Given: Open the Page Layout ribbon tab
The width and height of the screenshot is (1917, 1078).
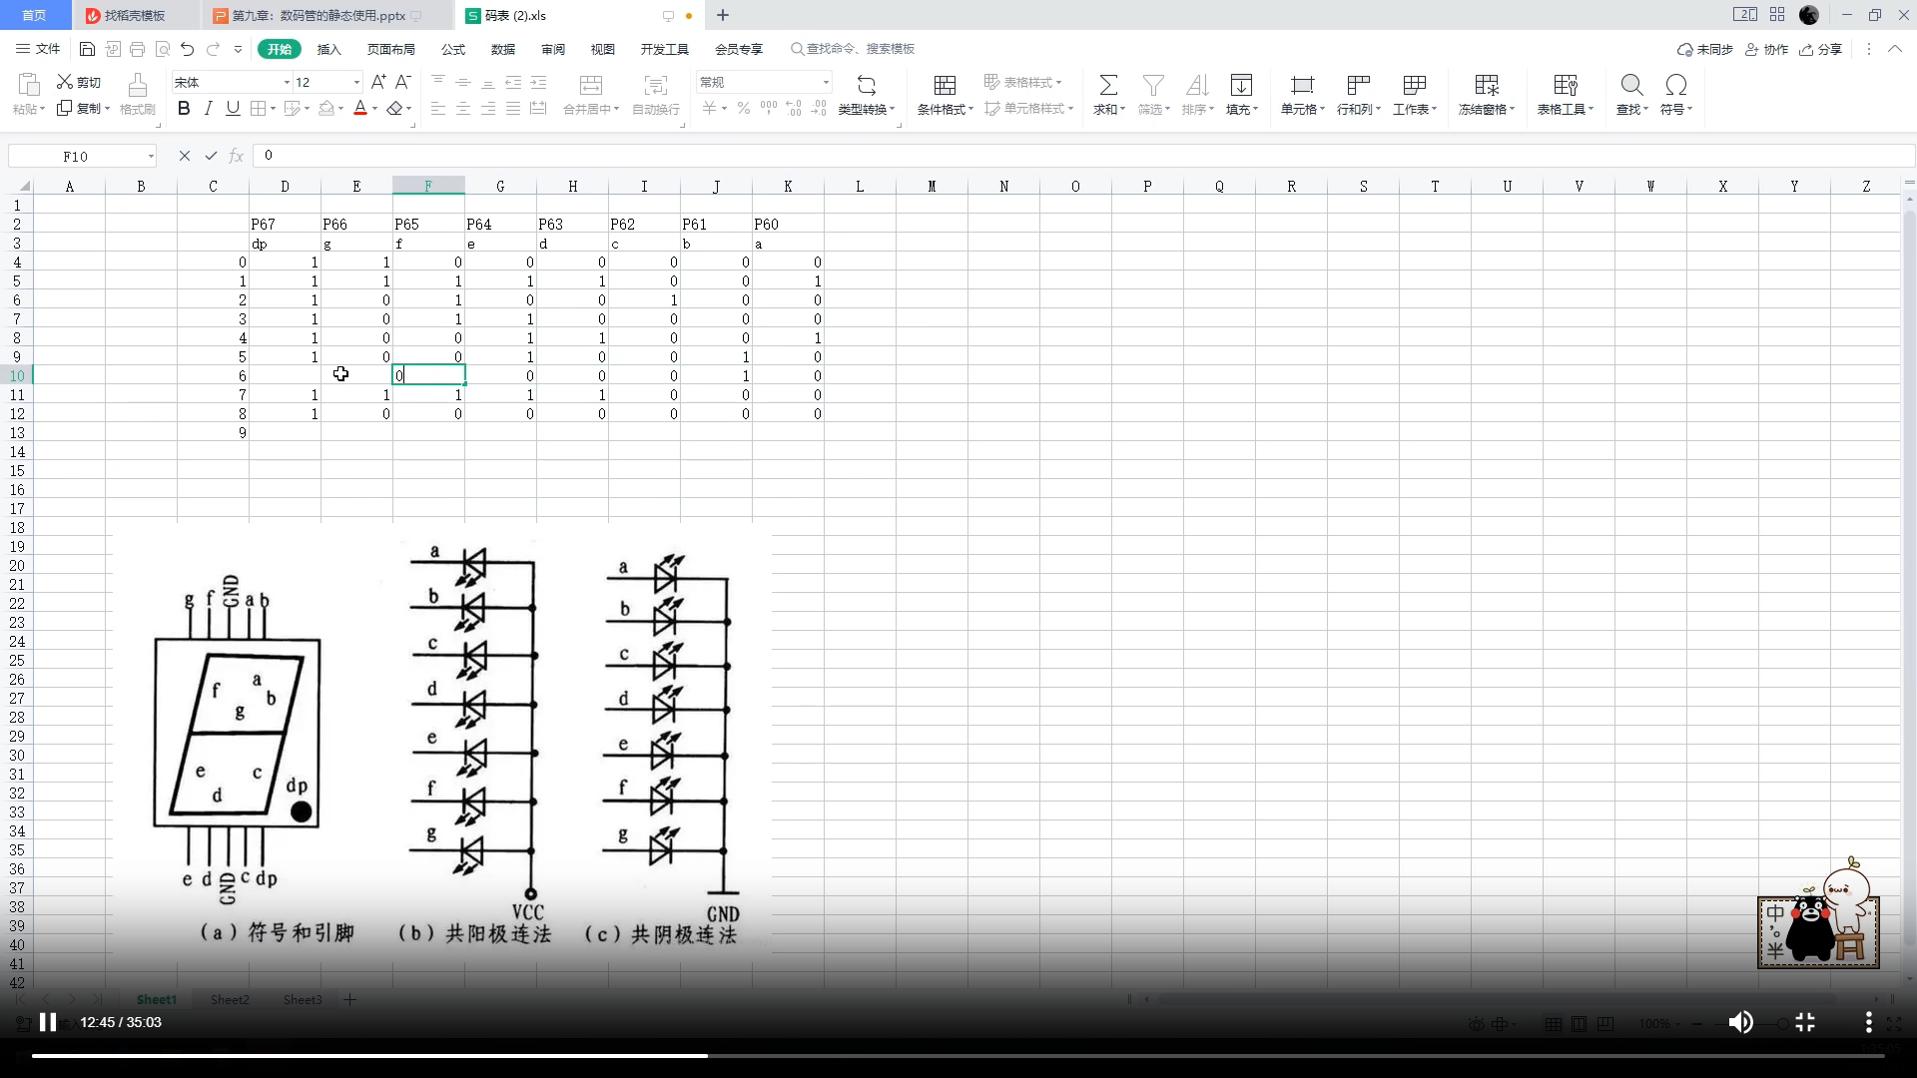Looking at the screenshot, I should pos(390,49).
